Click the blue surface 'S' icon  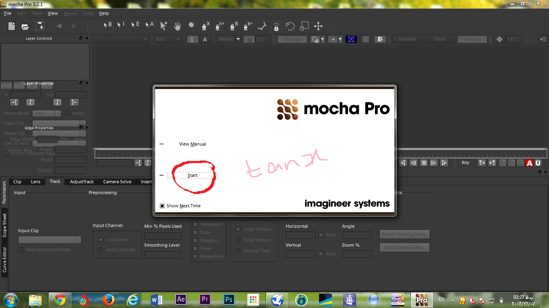351,39
